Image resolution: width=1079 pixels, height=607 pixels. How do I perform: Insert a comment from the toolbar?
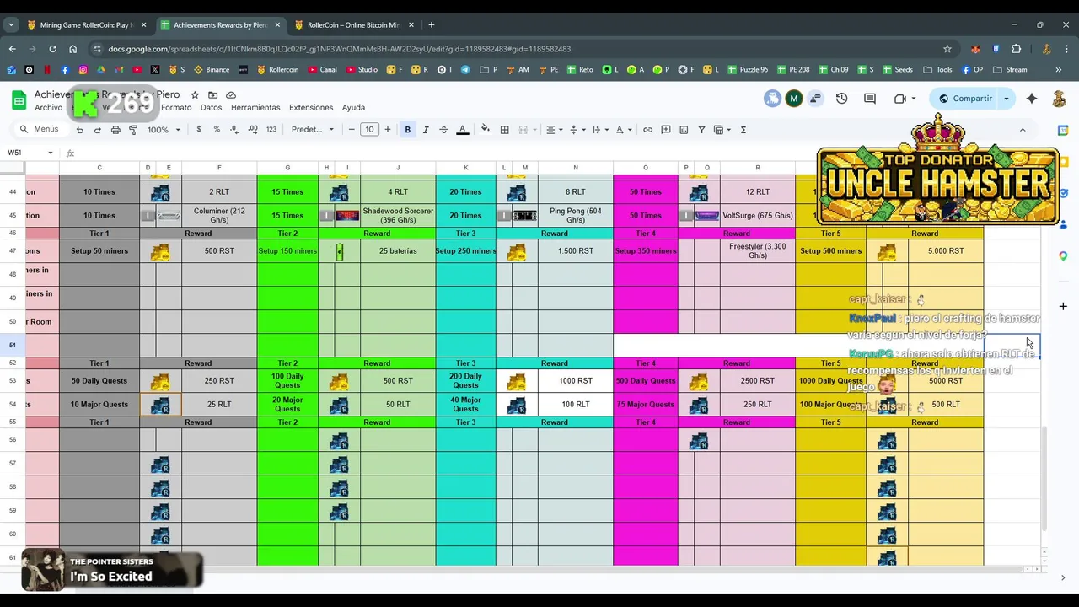[666, 130]
